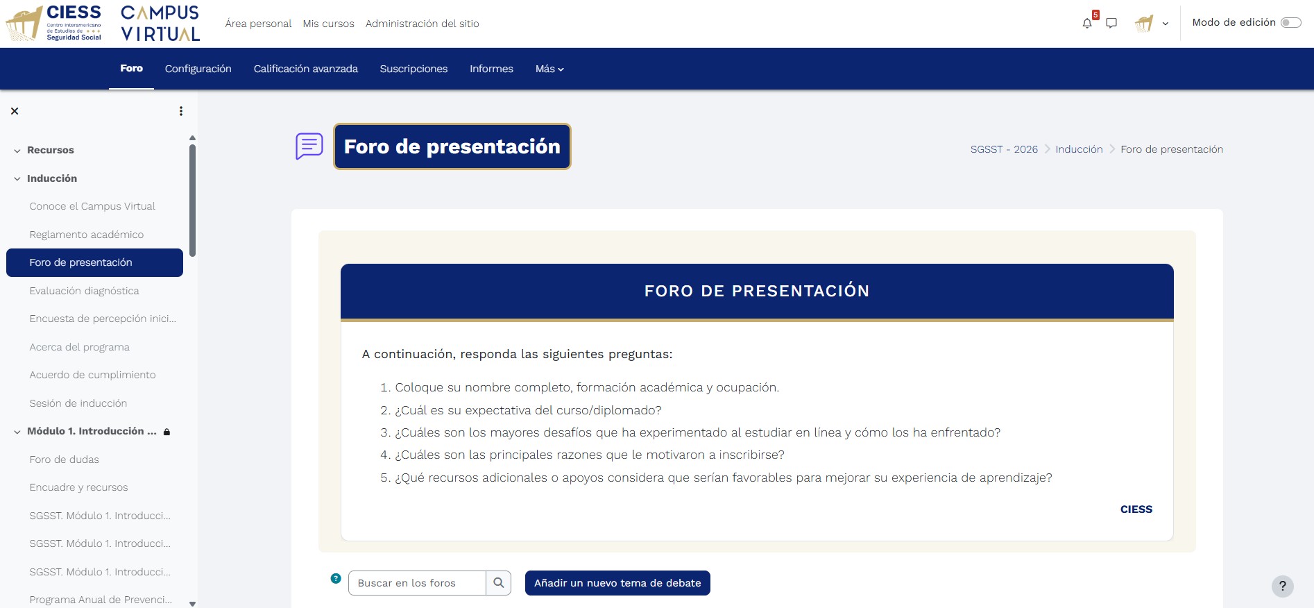
Task: Click Añadir un nuevo tema de debate
Action: click(617, 583)
